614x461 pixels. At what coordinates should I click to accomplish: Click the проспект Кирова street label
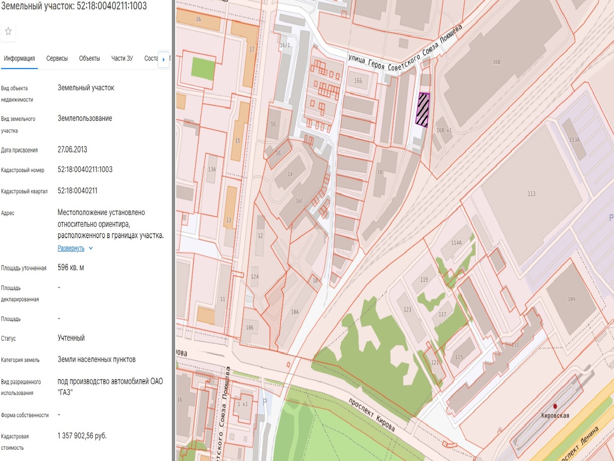(x=372, y=414)
